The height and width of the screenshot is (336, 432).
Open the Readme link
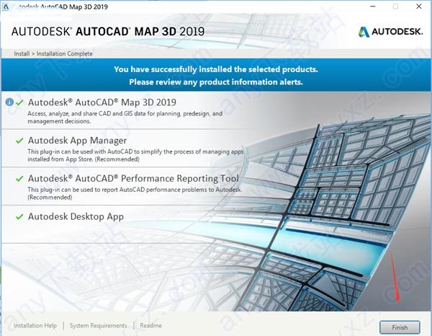[x=150, y=325]
